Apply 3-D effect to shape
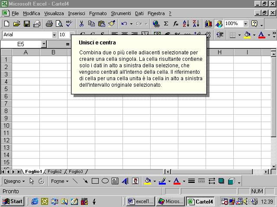Image resolution: width=277 pixels, height=207 pixels. [232, 181]
